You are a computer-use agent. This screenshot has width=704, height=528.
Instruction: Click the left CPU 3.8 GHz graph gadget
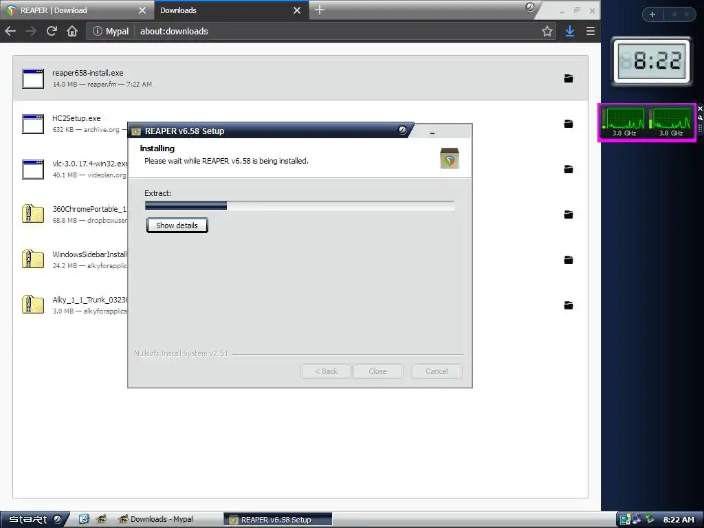point(624,122)
